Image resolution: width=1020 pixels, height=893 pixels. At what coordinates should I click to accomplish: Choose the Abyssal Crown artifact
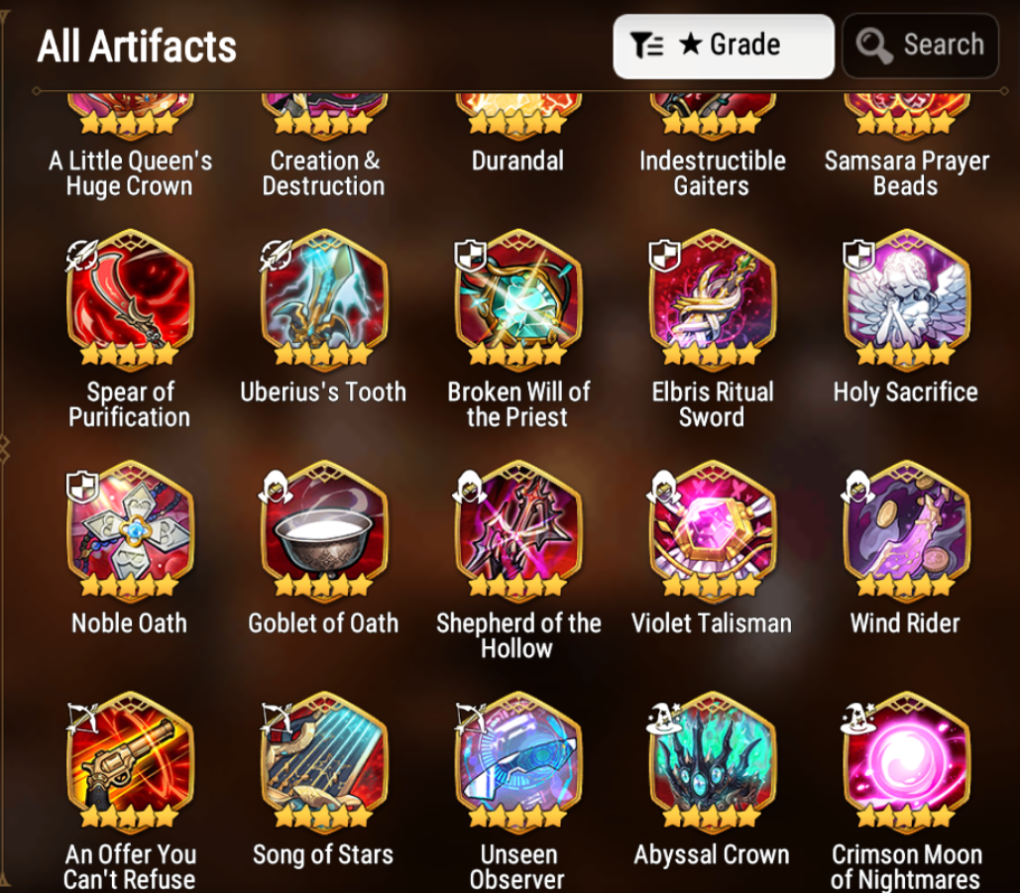712,762
